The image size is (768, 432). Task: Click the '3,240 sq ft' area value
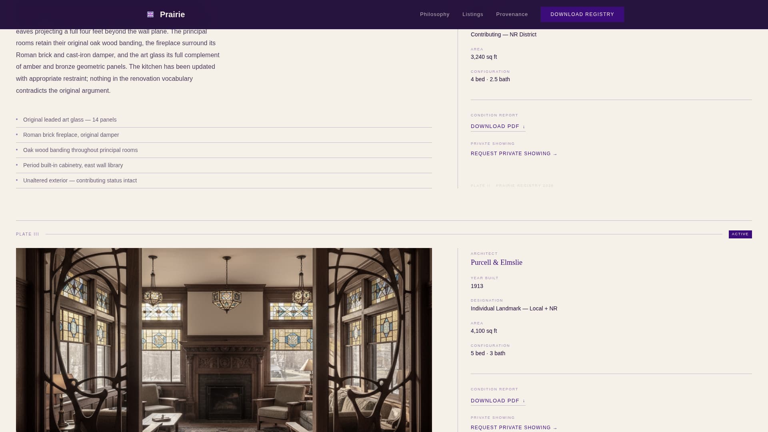click(484, 57)
